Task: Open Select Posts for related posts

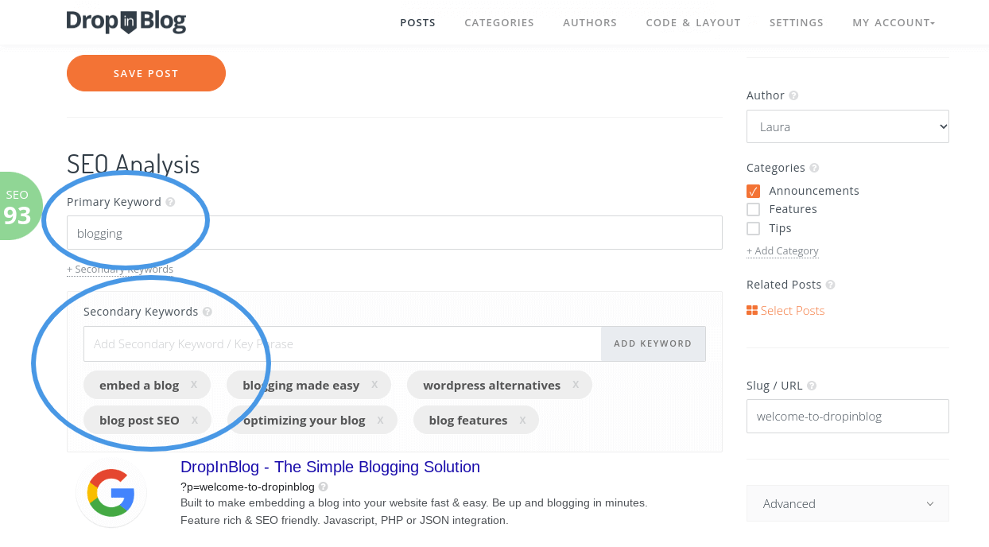Action: point(792,311)
